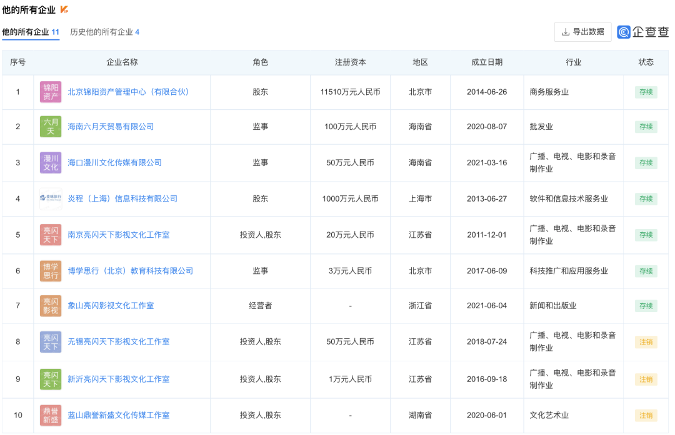
Task: Click the 鼎誉新盛 red company logo
Action: coord(51,416)
